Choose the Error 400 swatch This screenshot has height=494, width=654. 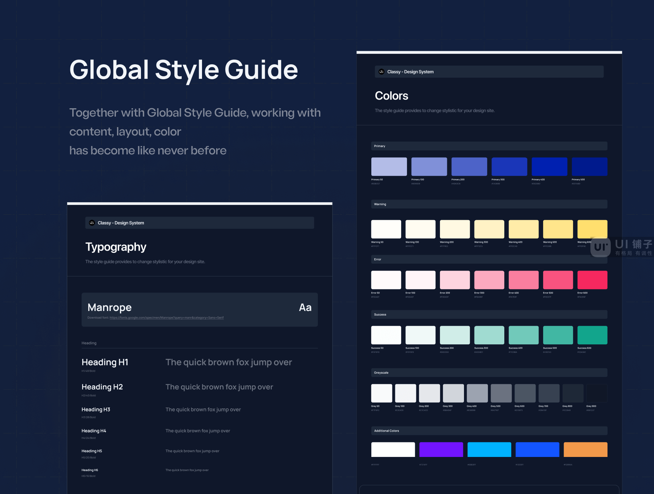(x=524, y=280)
